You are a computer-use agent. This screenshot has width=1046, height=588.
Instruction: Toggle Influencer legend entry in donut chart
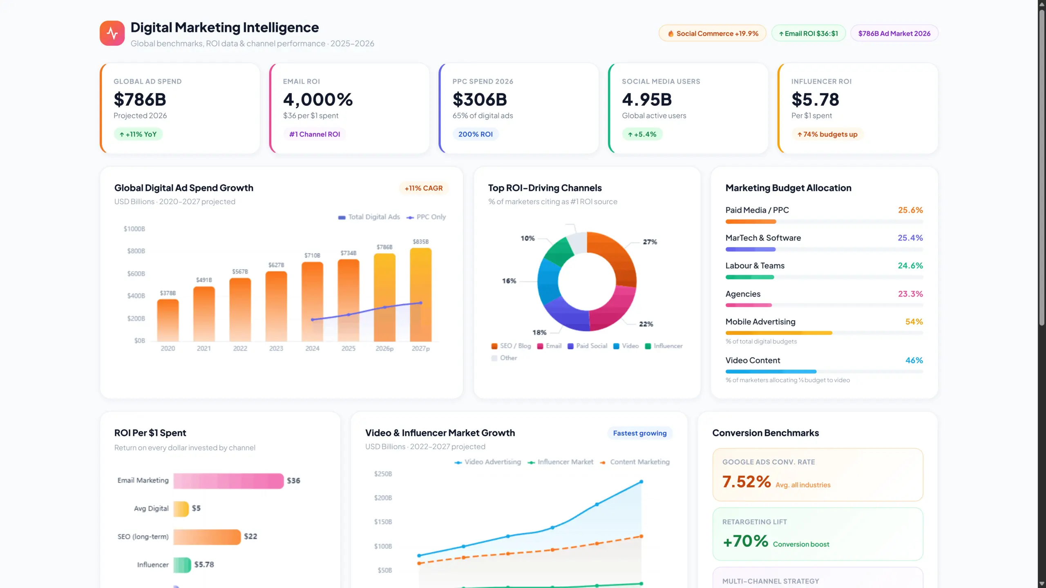664,346
